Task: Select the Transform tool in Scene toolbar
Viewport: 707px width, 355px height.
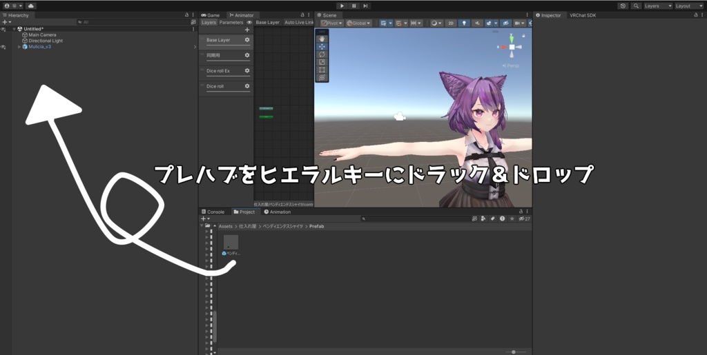Action: tap(322, 77)
